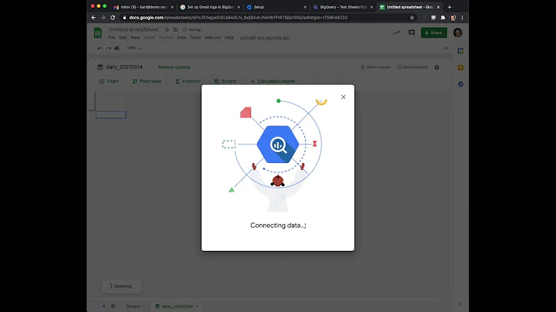Expand the Sheet1 tab options arrow
The height and width of the screenshot is (312, 556).
[144, 307]
